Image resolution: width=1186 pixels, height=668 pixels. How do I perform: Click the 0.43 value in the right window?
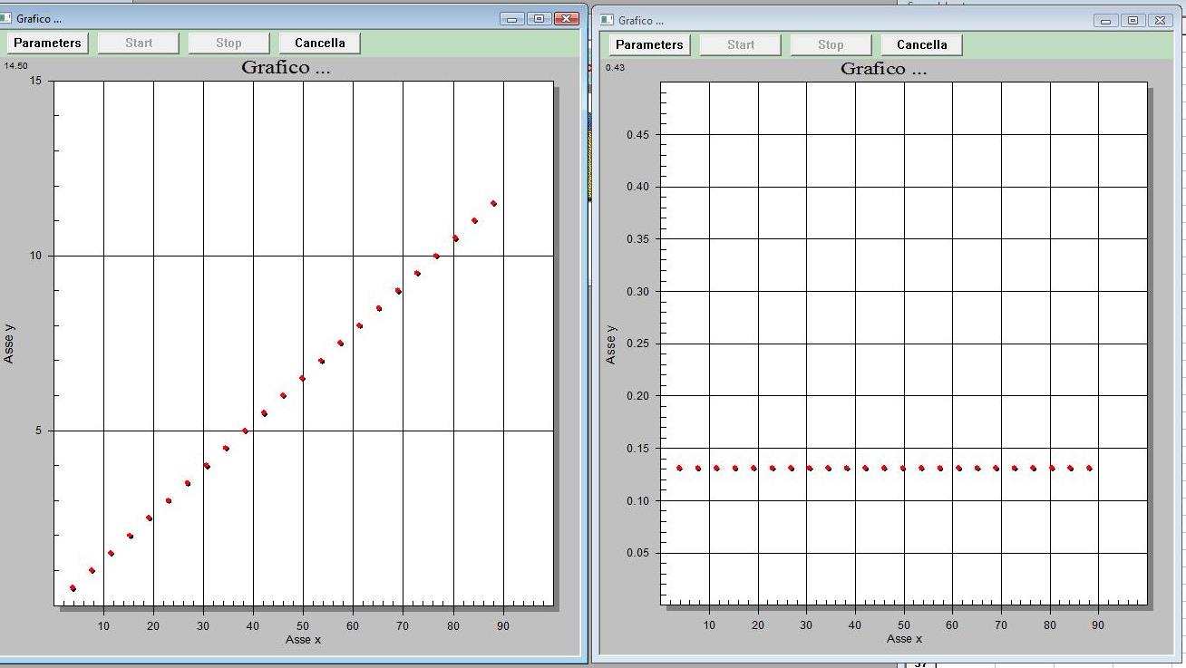(615, 67)
